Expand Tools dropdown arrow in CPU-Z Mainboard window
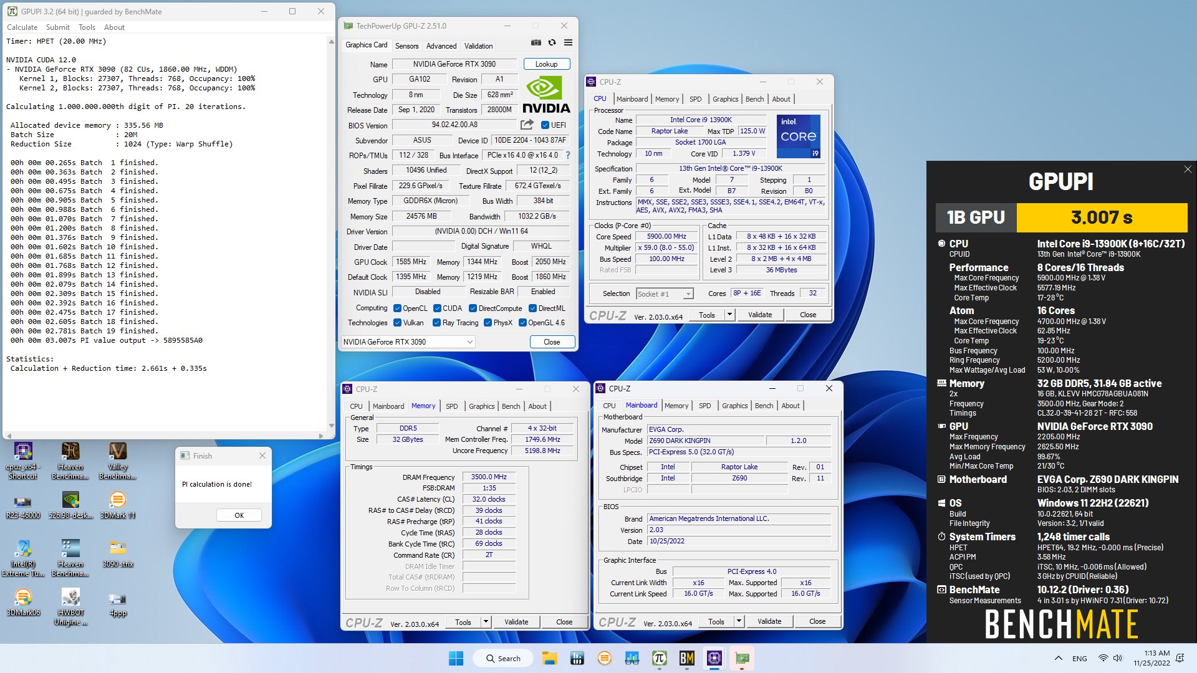This screenshot has height=673, width=1197. coord(739,621)
